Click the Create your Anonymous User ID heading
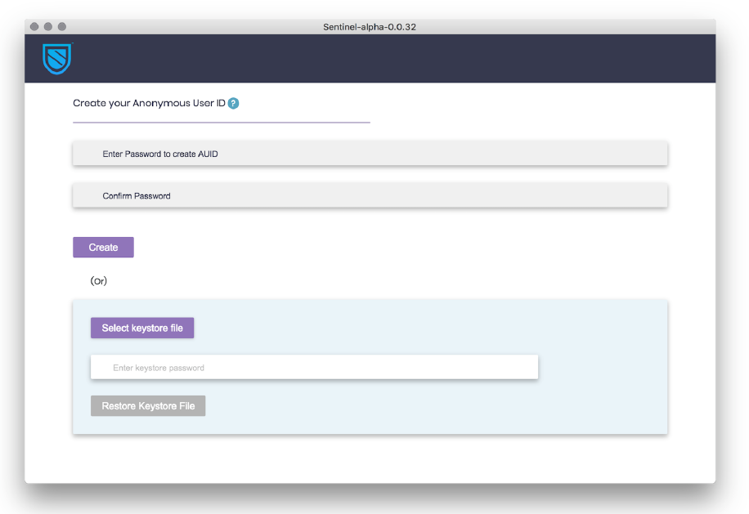The width and height of the screenshot is (749, 514). pos(149,103)
